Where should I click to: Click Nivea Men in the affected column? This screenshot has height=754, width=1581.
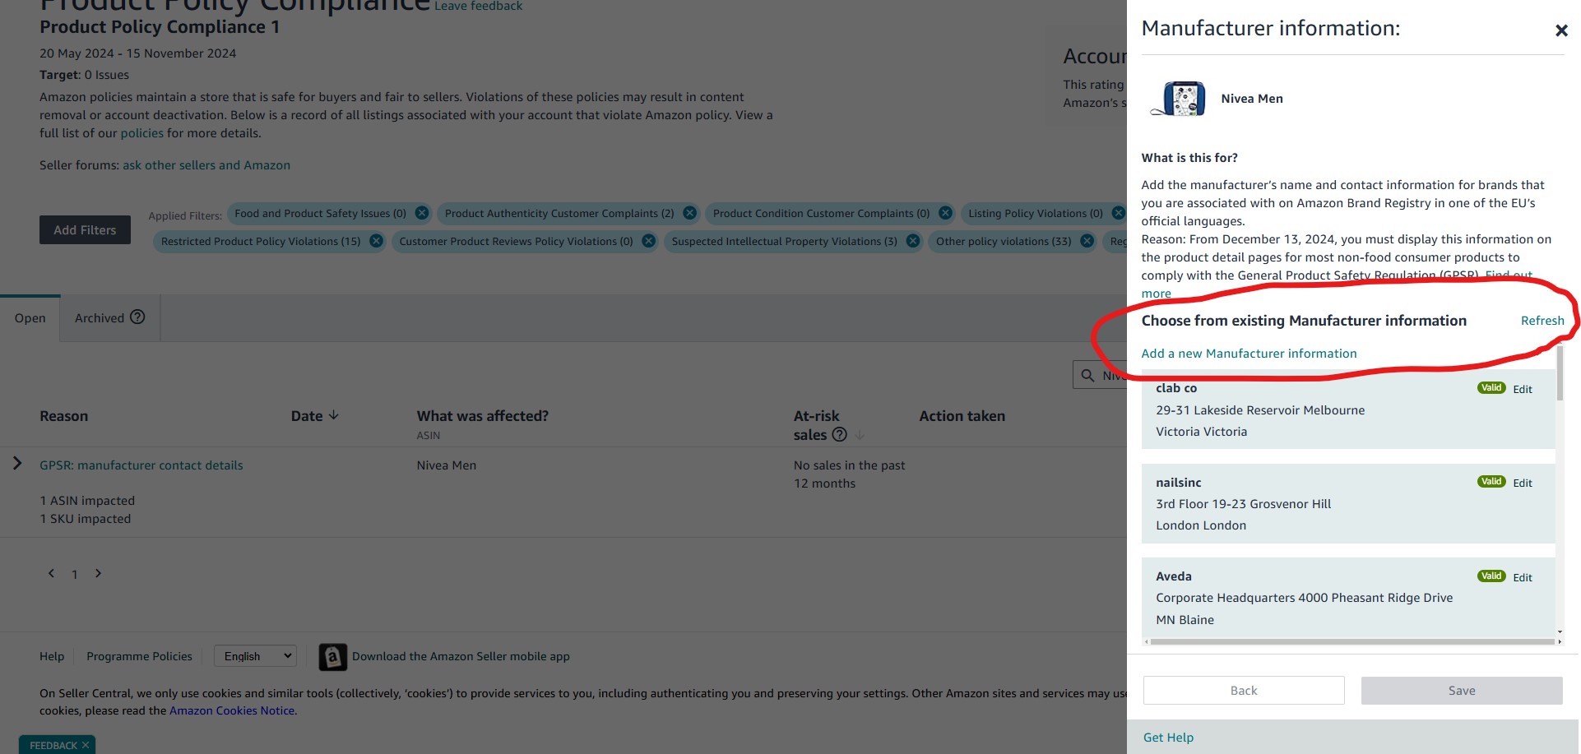coord(447,465)
